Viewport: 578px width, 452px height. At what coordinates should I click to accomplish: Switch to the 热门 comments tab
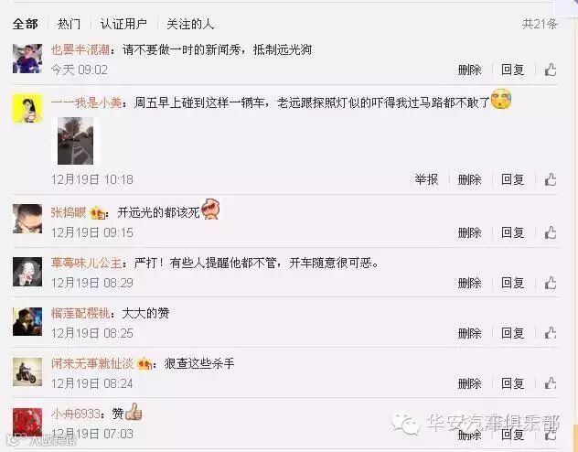(69, 25)
